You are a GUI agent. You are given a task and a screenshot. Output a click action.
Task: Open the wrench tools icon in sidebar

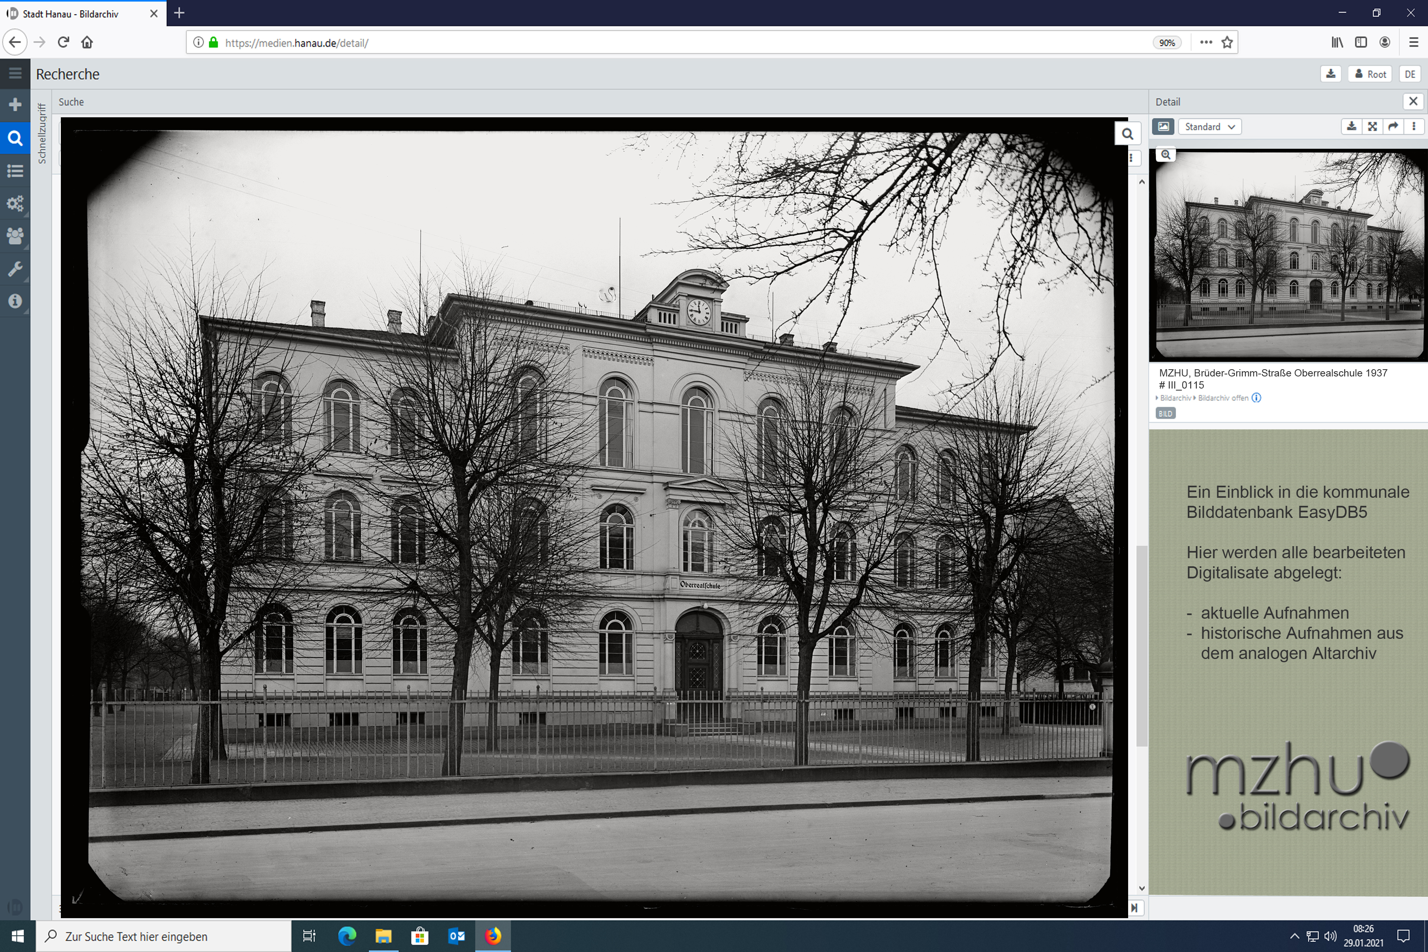pos(15,268)
